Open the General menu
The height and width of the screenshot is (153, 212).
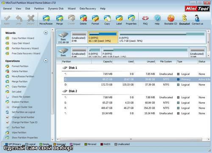(7, 8)
